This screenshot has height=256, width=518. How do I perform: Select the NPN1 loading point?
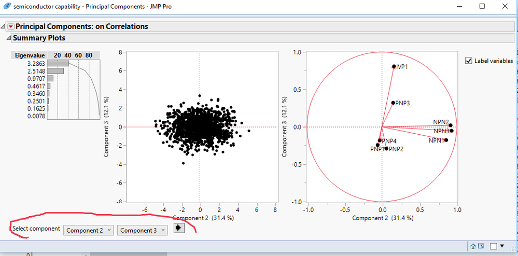446,140
